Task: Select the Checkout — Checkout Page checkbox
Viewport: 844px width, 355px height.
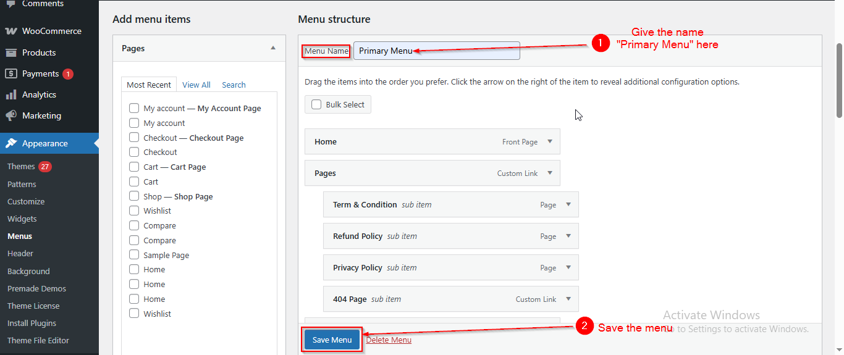Action: click(134, 138)
